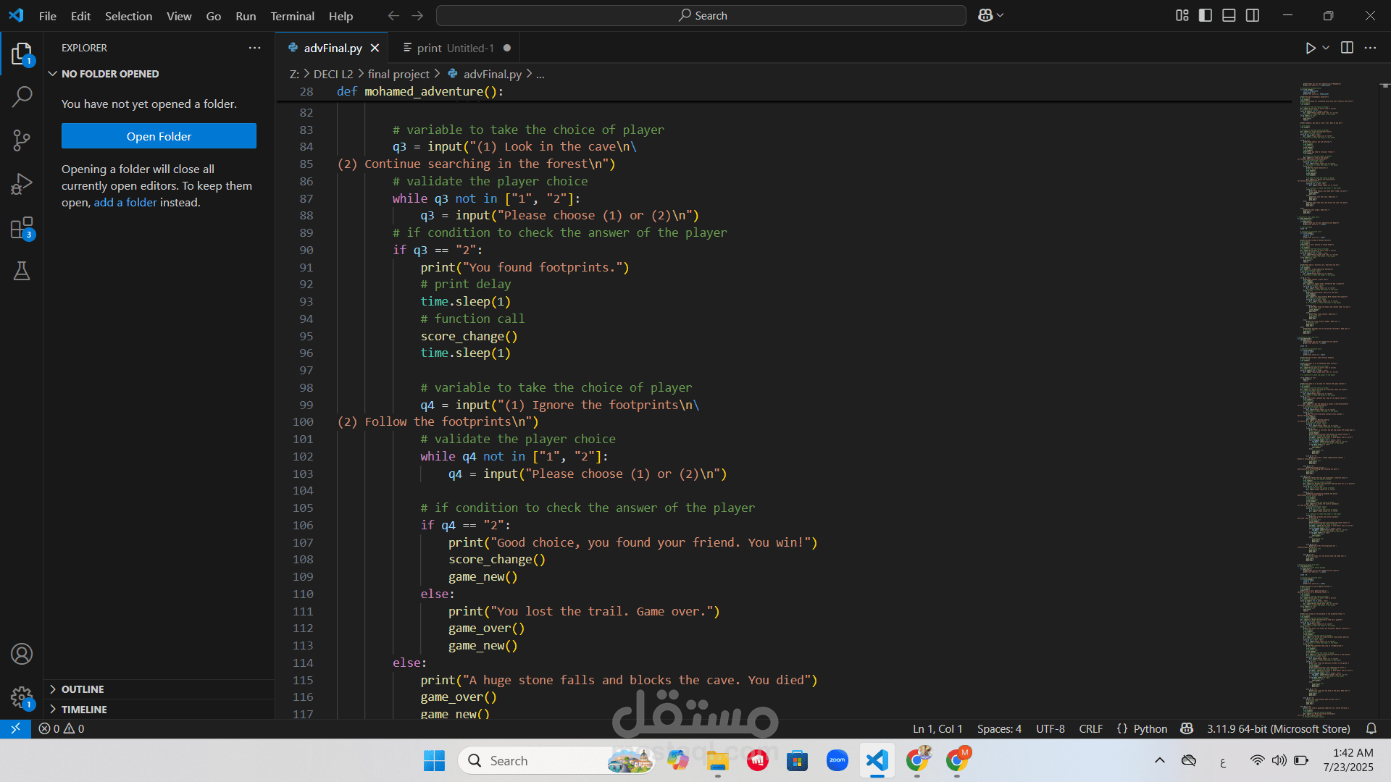Open the Testing flask icon

click(22, 271)
